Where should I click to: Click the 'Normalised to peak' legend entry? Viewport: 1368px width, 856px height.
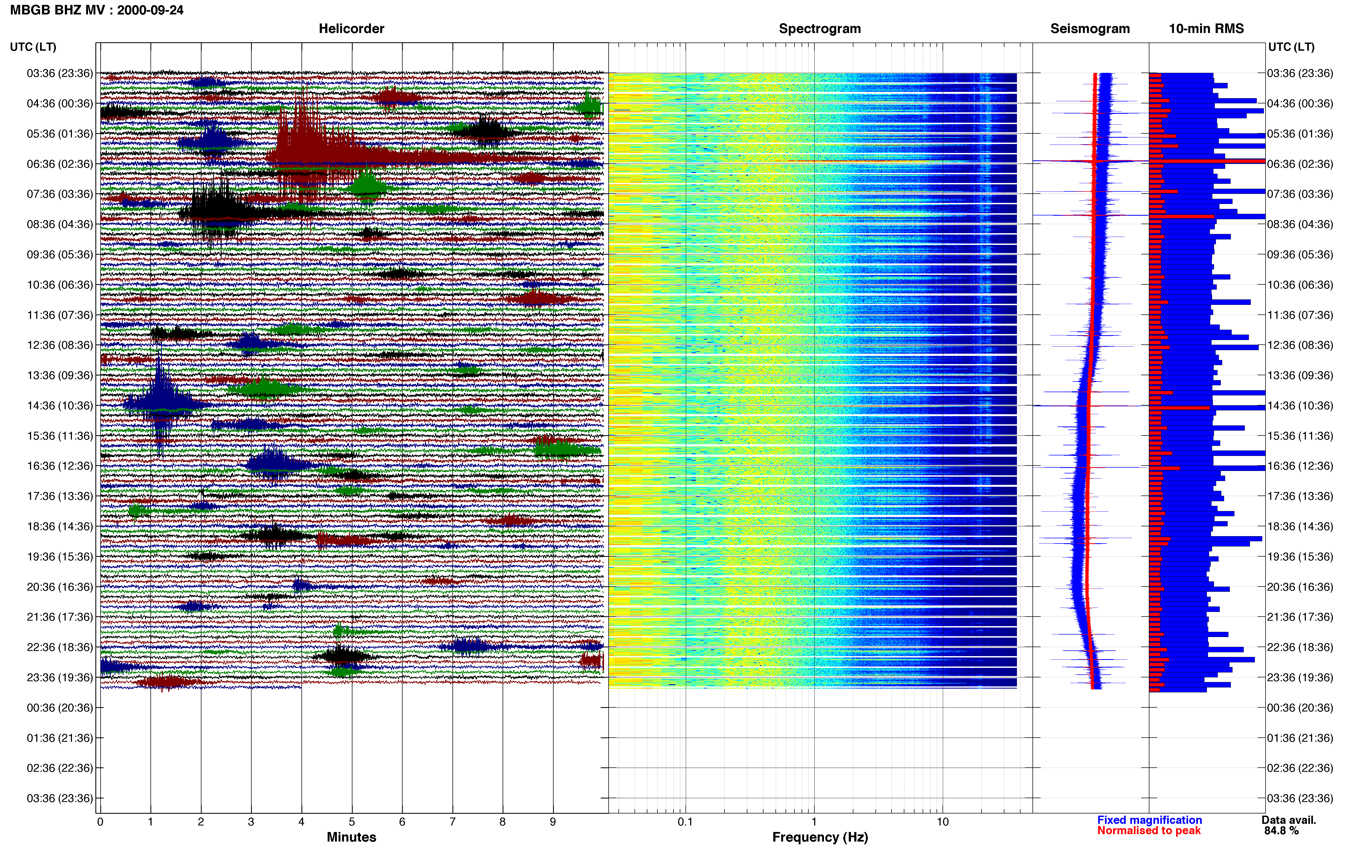1149,831
